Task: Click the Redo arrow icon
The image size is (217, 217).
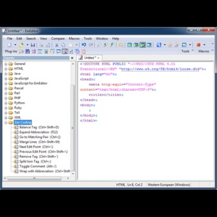Action: click(x=91, y=45)
